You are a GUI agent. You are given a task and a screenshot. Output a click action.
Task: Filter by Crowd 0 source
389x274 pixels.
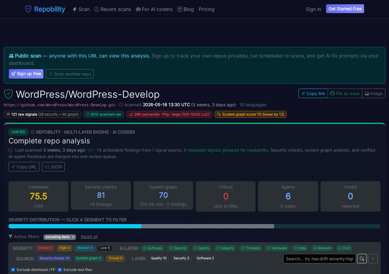pyautogui.click(x=115, y=258)
